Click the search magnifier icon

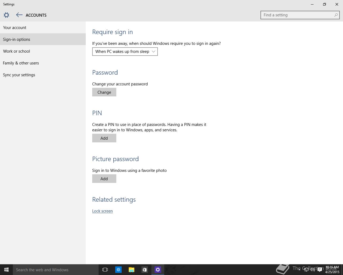tap(336, 15)
